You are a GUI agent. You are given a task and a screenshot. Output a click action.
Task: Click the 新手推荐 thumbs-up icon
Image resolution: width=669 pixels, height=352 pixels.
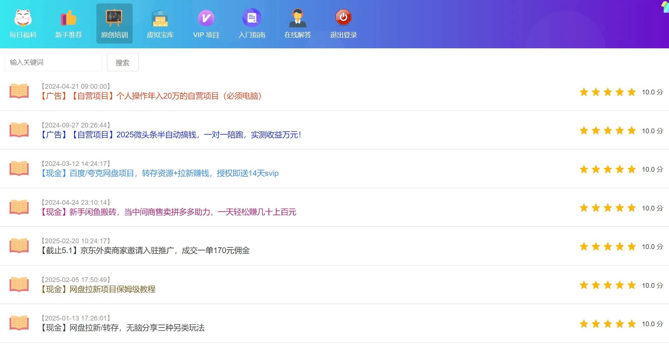click(69, 18)
